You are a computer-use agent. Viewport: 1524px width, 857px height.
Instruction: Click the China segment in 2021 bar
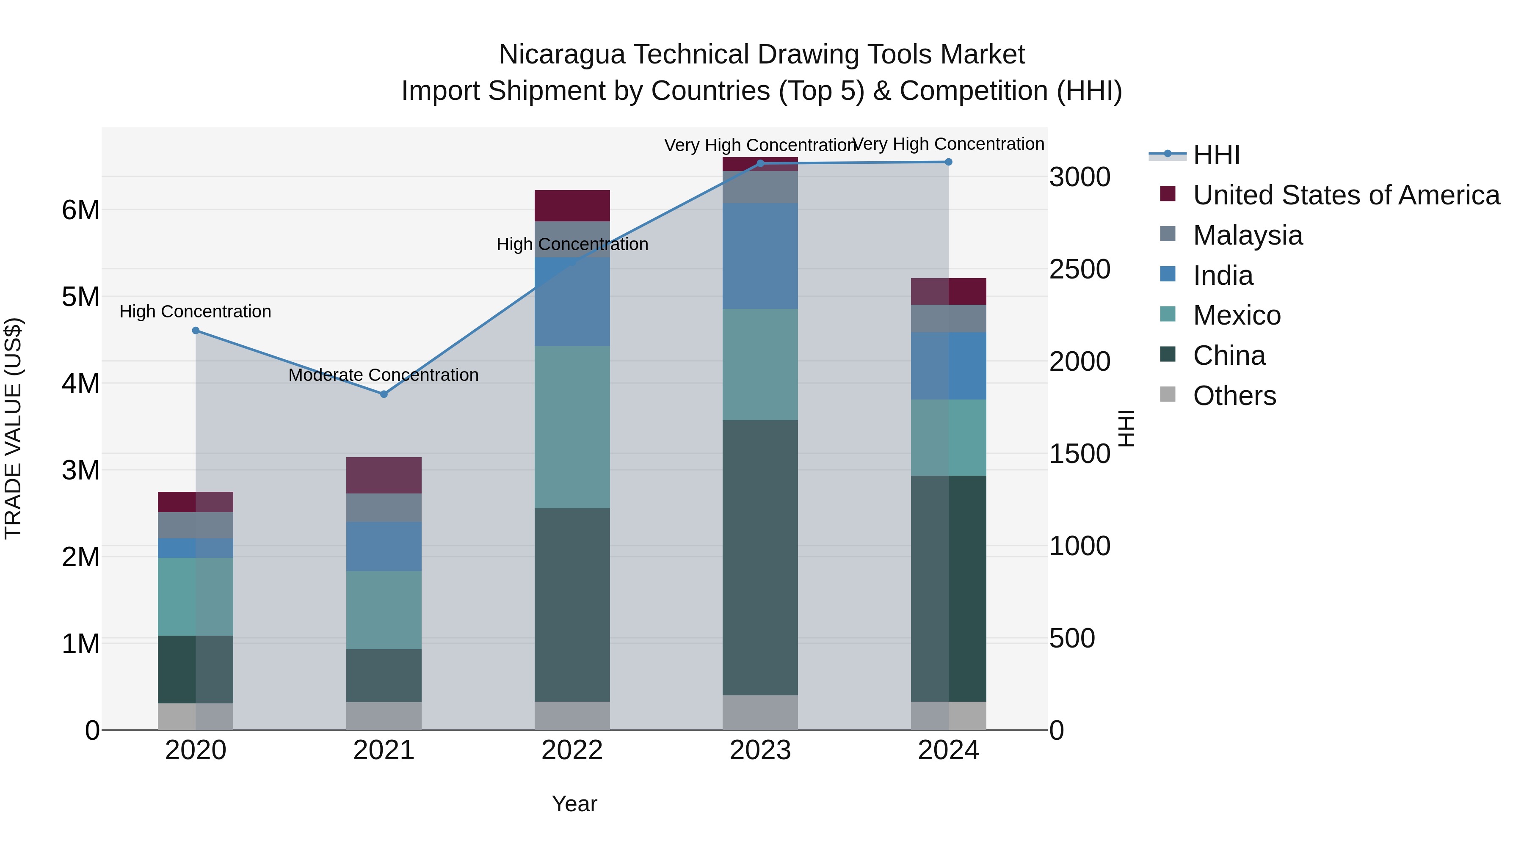(384, 676)
